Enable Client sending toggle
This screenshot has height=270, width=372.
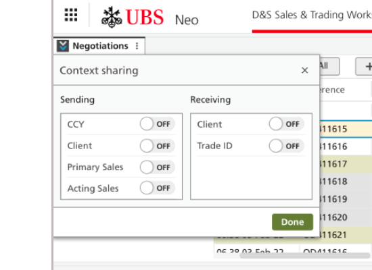coord(158,146)
